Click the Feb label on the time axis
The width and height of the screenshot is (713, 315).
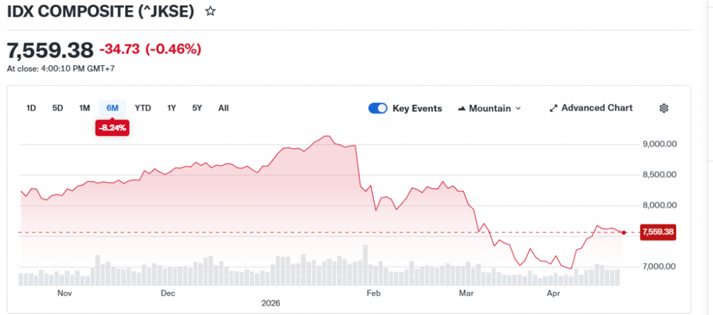tap(373, 293)
